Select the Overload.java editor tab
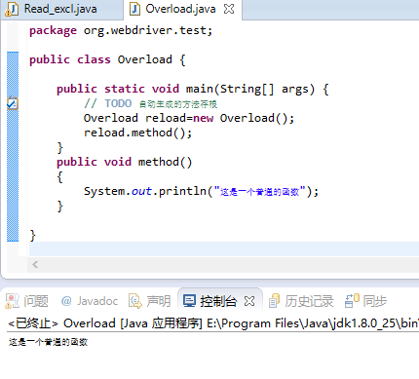This screenshot has height=379, width=419. pyautogui.click(x=180, y=9)
